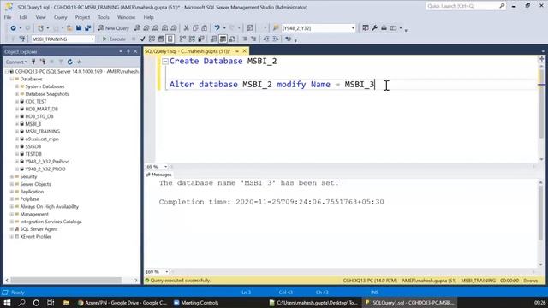Switch to Results to File
Screen dimensions: 548x308
click(232, 38)
